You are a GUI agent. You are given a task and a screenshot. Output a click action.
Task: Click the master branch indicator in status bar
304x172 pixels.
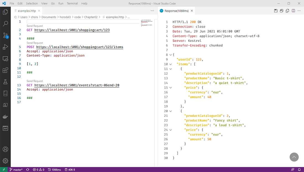[x=16, y=170]
